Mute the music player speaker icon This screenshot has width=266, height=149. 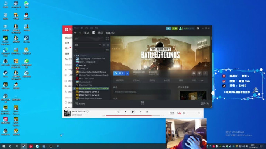click(184, 113)
